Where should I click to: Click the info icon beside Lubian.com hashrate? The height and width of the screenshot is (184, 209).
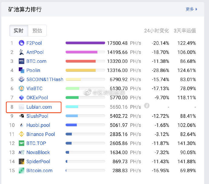147,106
